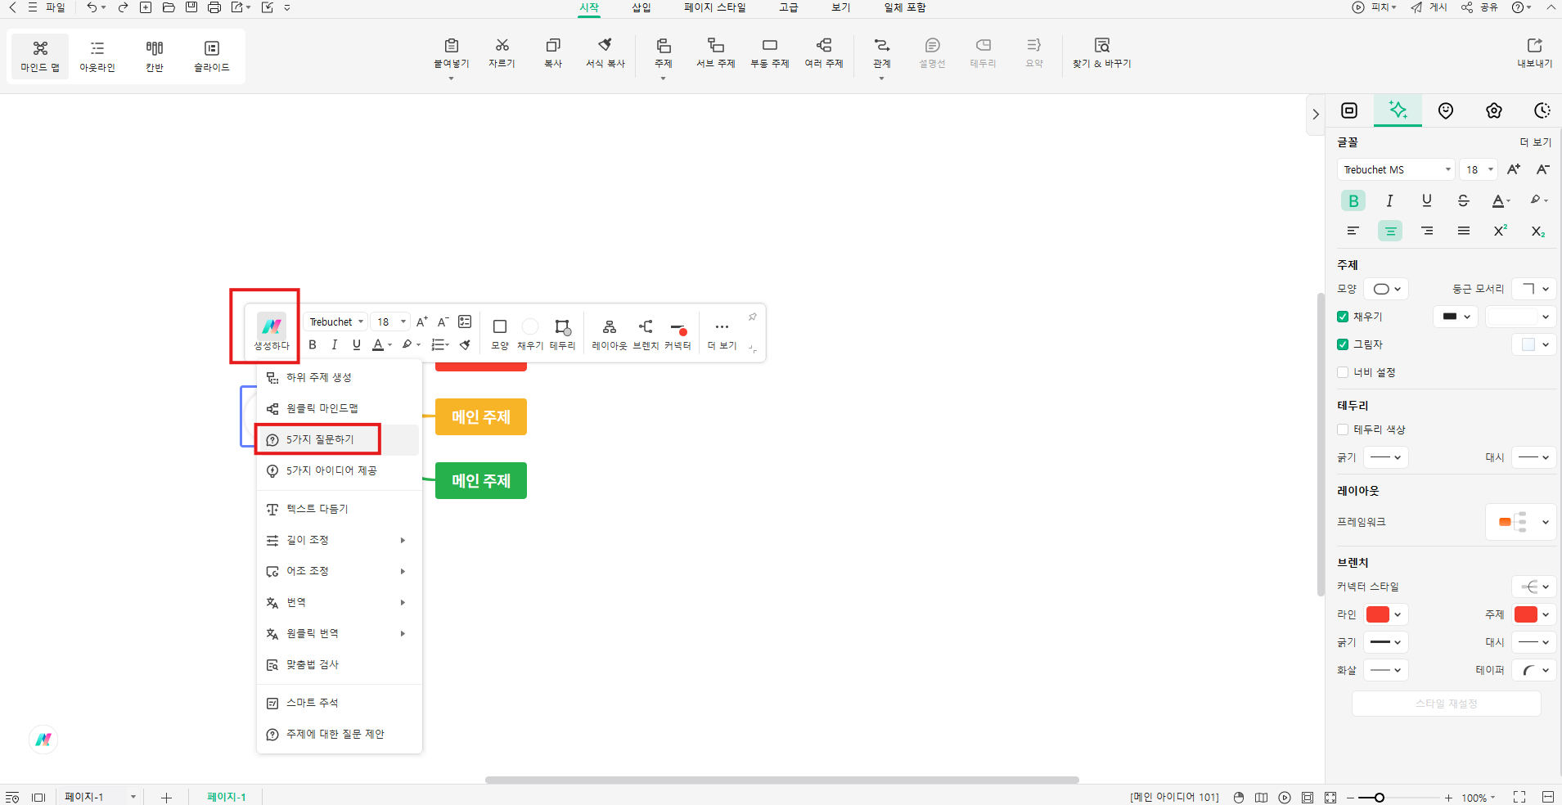Toggle italic I in right panel
This screenshot has height=805, width=1562.
tap(1389, 200)
